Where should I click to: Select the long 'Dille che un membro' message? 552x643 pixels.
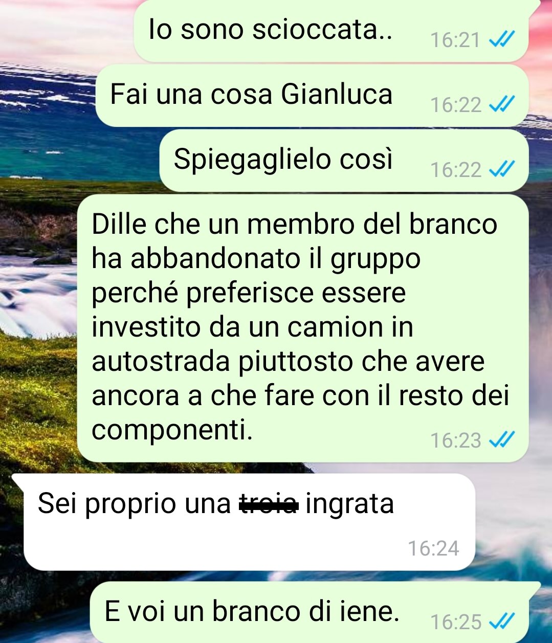point(302,328)
